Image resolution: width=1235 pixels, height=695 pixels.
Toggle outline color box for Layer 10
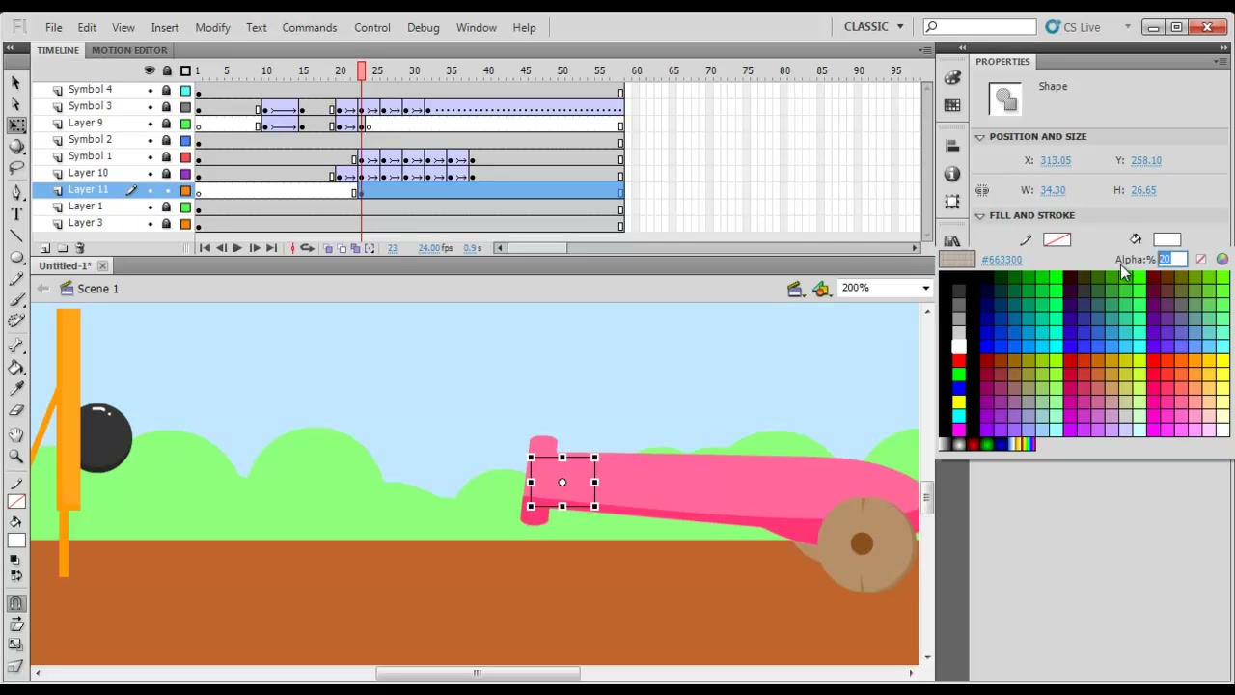pos(185,174)
